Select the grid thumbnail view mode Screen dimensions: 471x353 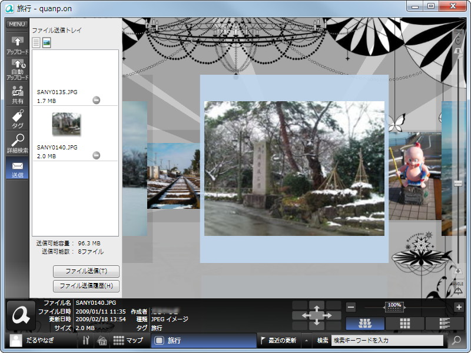click(x=404, y=323)
